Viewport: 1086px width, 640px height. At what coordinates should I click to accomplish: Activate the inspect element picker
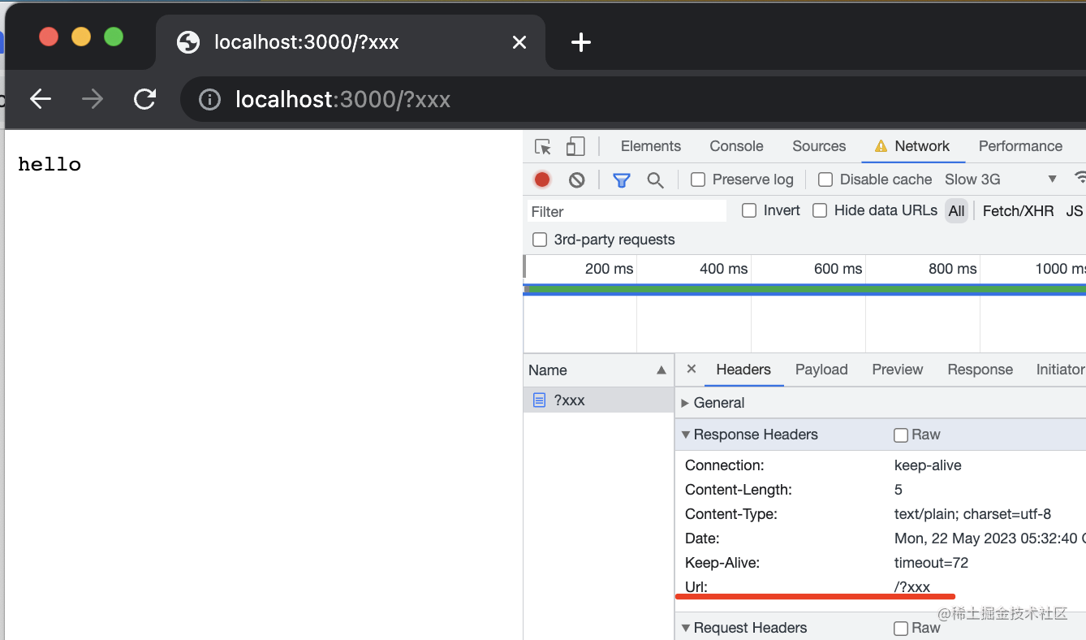(x=543, y=146)
